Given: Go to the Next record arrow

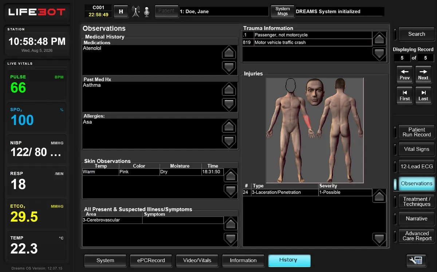Looking at the screenshot, I should coord(423,74).
